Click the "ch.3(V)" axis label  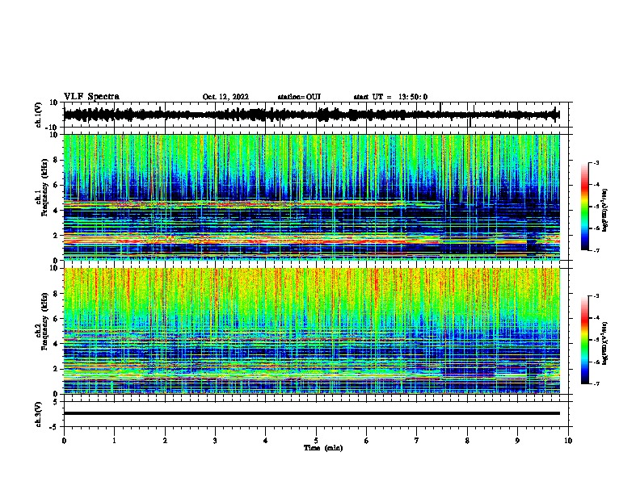(x=39, y=415)
